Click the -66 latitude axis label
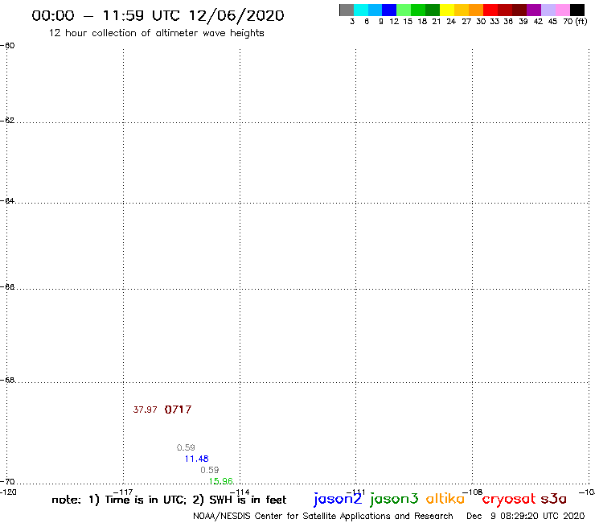595x523 pixels. tap(7, 286)
